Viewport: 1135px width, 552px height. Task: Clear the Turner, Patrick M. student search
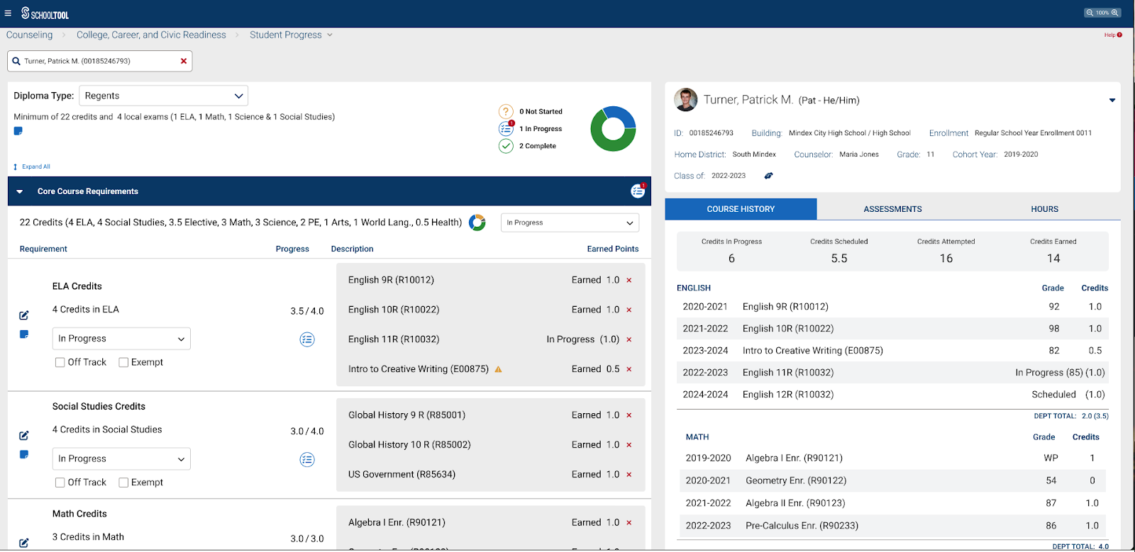184,61
